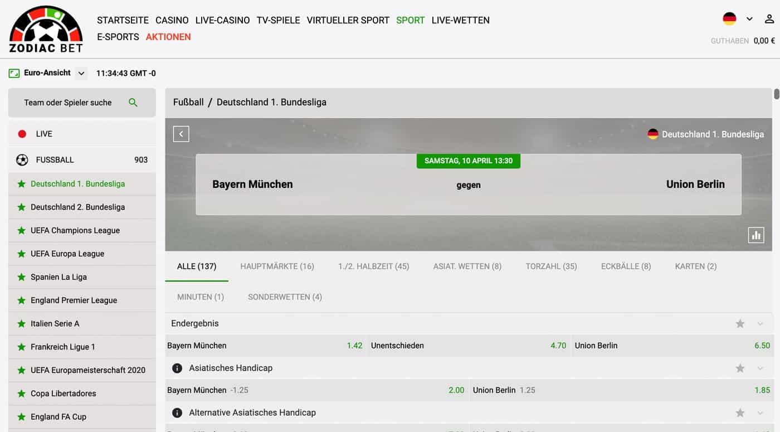Open TV-SPIELE menu item

pos(279,20)
